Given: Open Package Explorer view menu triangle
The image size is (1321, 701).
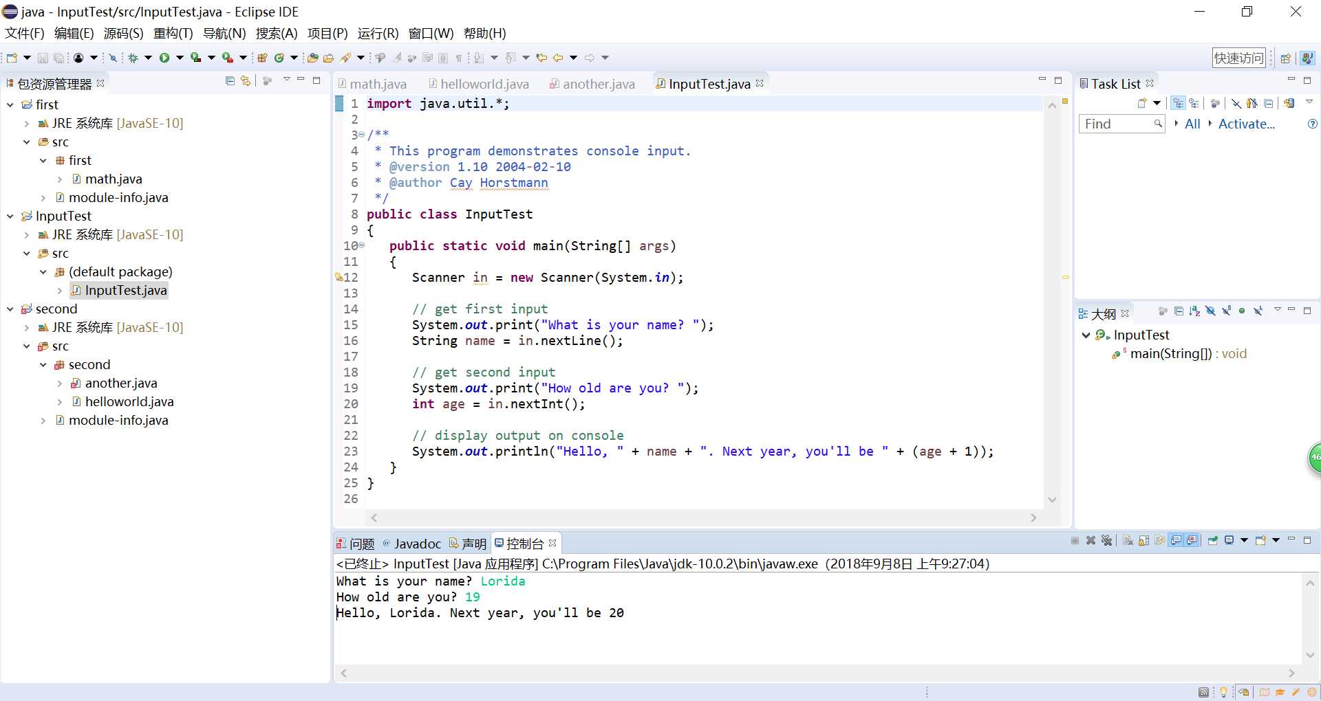Looking at the screenshot, I should tap(286, 80).
